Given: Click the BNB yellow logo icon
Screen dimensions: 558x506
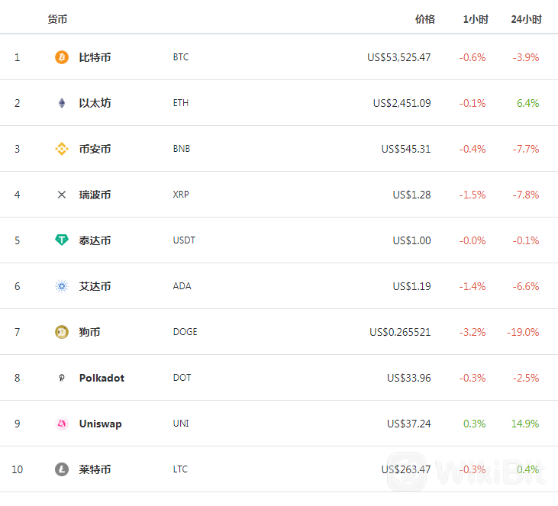Looking at the screenshot, I should 62,149.
